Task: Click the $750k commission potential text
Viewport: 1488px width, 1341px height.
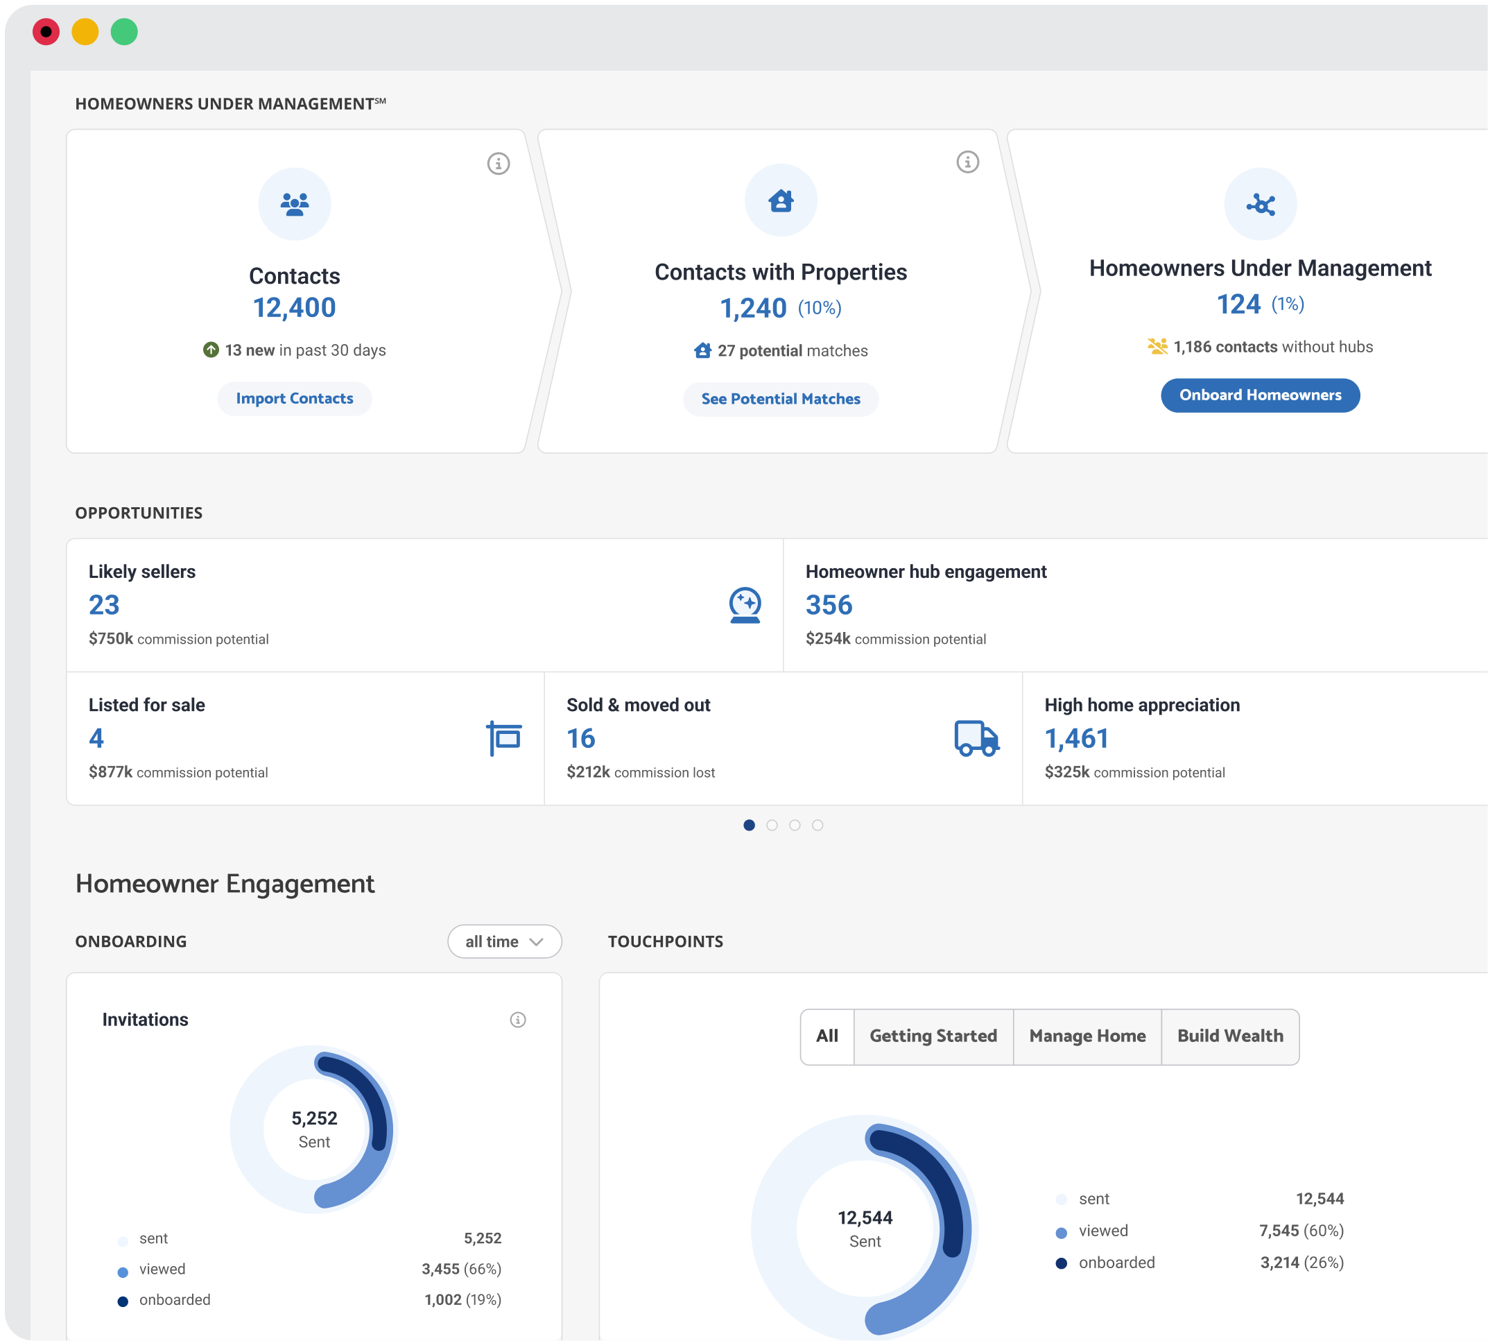Action: point(179,639)
